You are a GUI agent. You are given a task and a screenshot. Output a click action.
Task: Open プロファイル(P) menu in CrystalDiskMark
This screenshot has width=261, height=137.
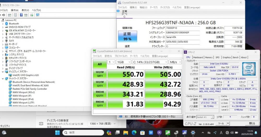coord(121,56)
